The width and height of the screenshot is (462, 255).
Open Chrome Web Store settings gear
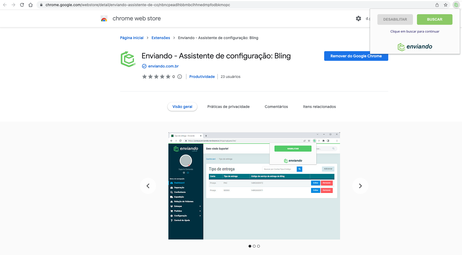click(358, 18)
